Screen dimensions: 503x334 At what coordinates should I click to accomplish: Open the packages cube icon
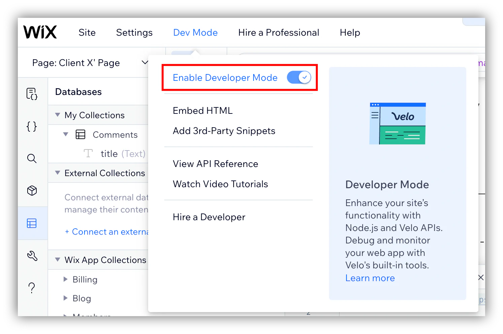pos(32,191)
